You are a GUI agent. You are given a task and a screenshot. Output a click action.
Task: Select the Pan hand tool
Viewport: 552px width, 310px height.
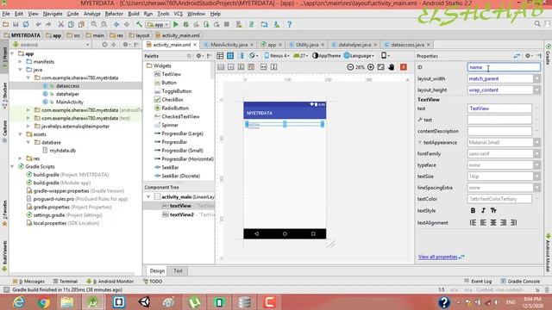pos(391,67)
